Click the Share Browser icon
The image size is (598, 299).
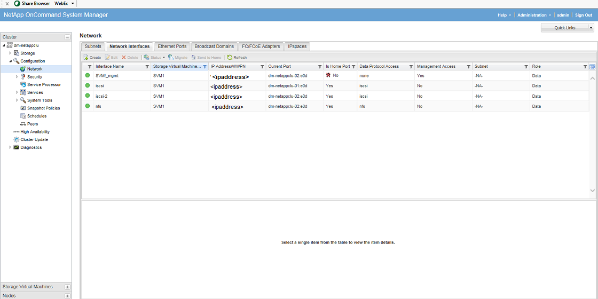click(17, 3)
